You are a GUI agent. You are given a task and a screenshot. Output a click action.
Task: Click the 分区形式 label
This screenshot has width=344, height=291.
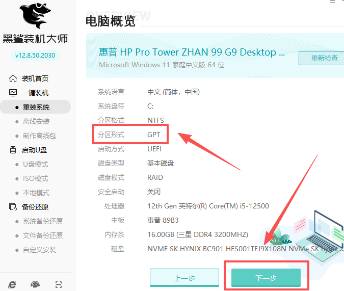(x=111, y=135)
